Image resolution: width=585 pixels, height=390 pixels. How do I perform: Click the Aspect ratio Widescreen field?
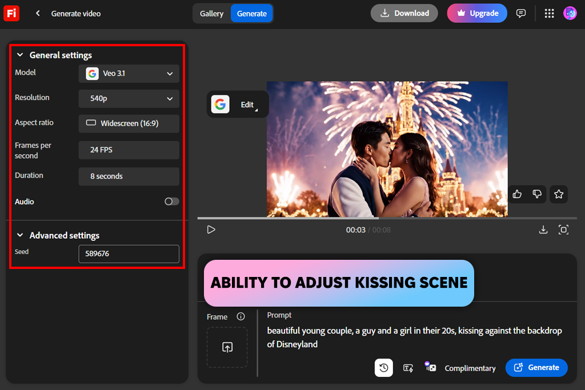coord(129,123)
